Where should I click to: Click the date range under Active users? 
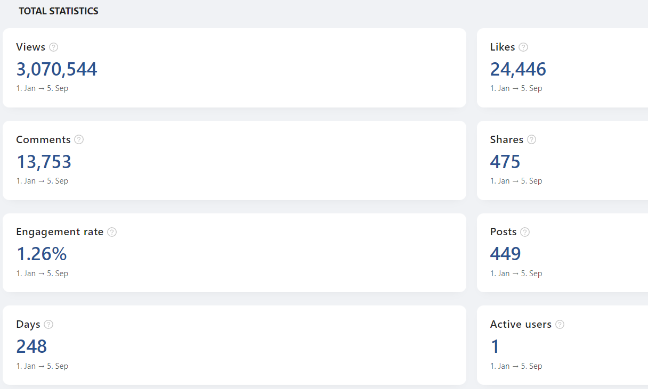coord(516,366)
